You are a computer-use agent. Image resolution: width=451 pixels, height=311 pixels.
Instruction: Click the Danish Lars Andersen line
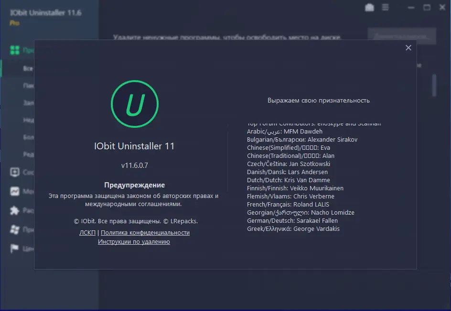(x=287, y=172)
